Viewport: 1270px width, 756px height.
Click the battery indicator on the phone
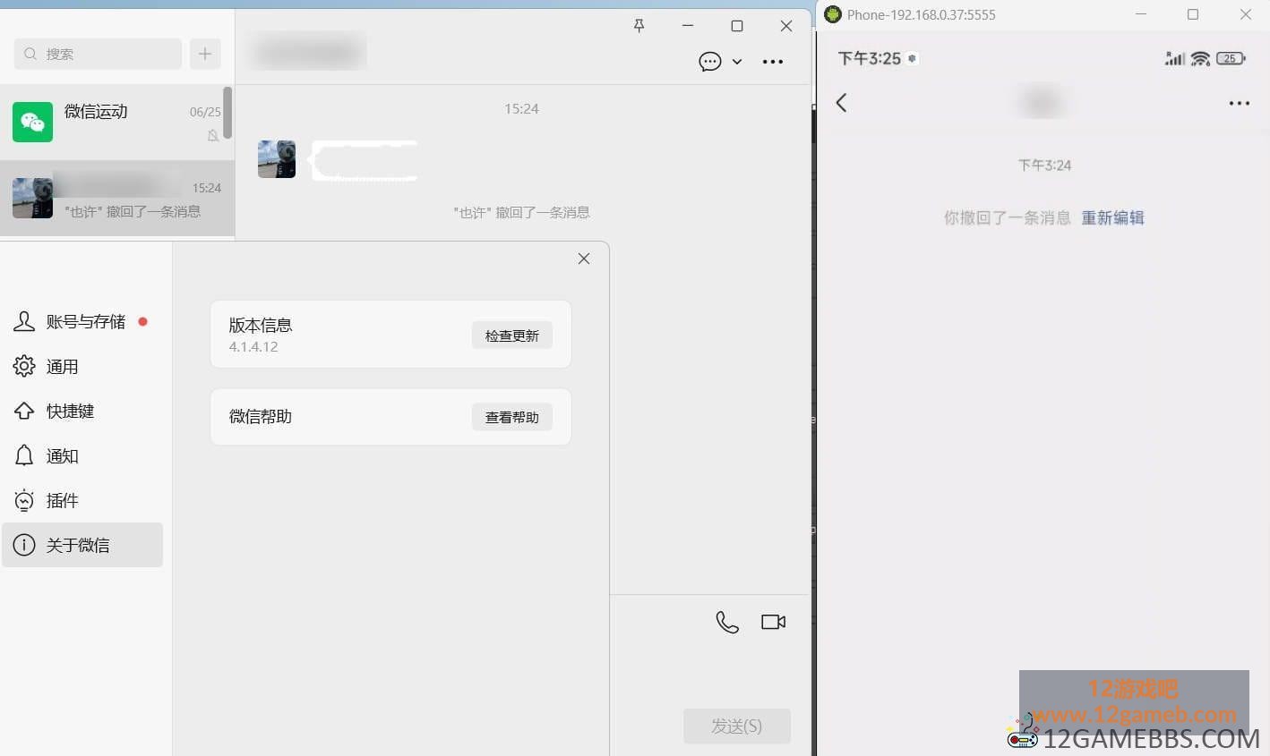[1231, 59]
